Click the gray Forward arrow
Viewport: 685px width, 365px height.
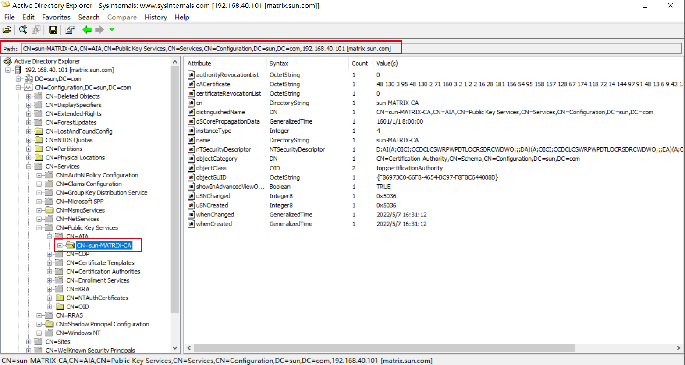(99, 30)
